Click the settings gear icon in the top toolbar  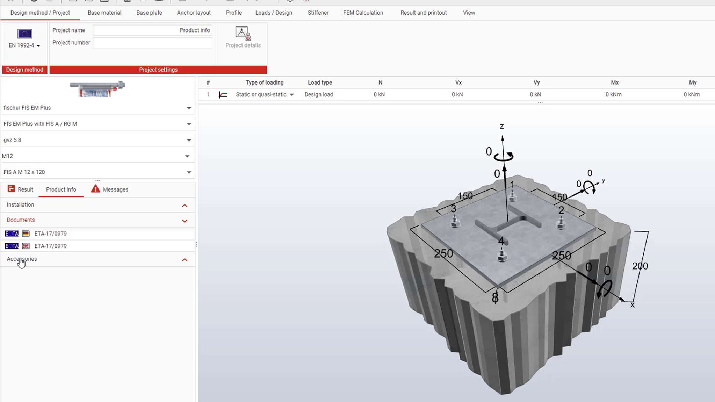[290, 1]
